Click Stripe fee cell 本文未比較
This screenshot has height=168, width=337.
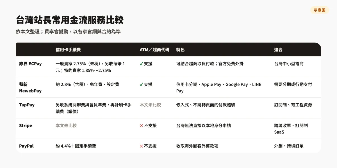[66, 125]
